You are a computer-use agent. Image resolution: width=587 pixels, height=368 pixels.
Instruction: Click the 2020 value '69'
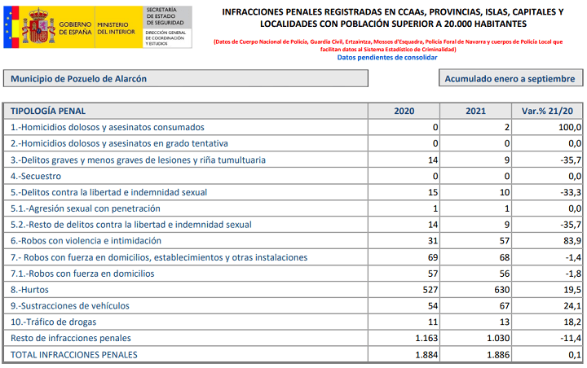(433, 257)
